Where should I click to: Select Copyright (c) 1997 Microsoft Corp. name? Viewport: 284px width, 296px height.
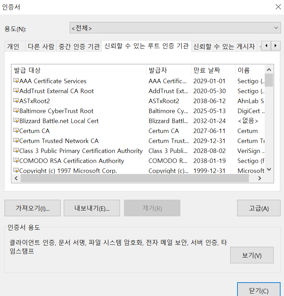coord(68,171)
